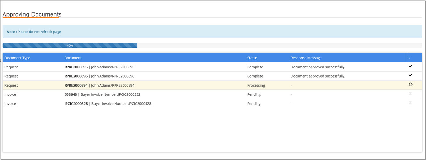This screenshot has width=427, height=161.
Task: Click the Pending status for invoice 568648
Action: [254, 95]
